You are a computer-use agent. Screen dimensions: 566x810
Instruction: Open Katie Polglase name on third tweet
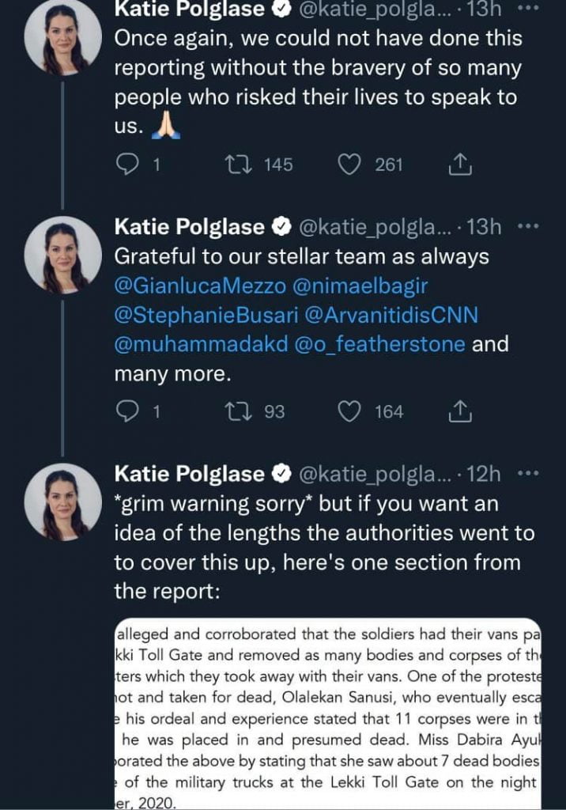pos(190,474)
